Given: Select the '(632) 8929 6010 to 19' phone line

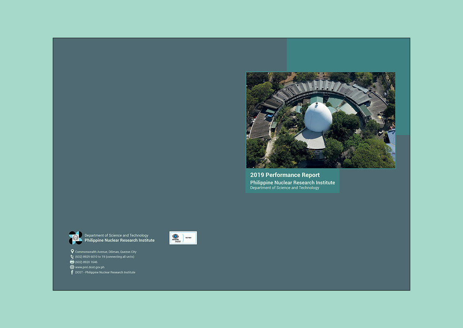Looking at the screenshot, I should [x=105, y=257].
